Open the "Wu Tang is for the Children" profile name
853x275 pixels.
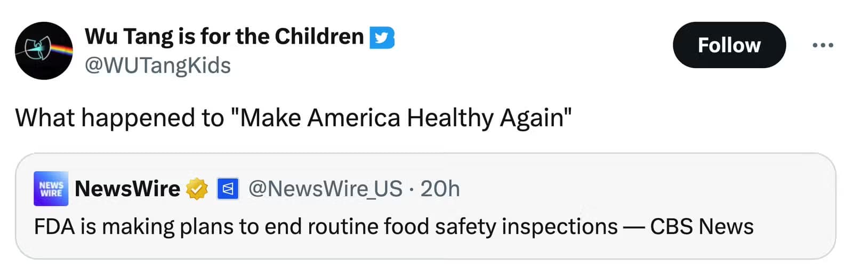[x=224, y=36]
